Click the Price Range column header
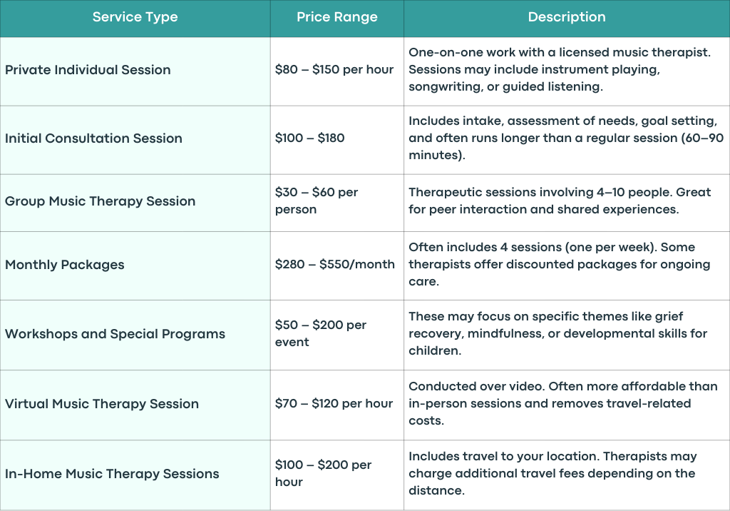This screenshot has height=511, width=730. [x=337, y=18]
